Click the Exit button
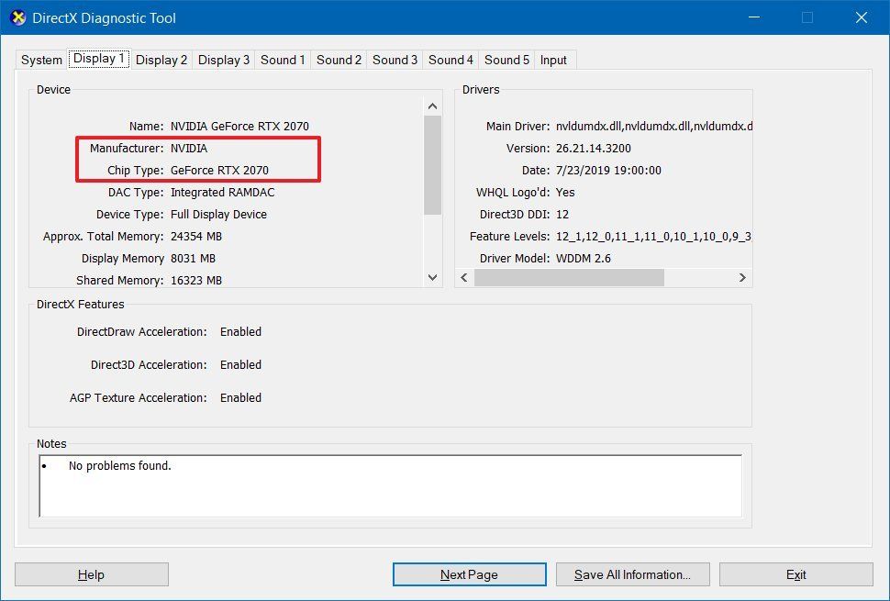 795,573
